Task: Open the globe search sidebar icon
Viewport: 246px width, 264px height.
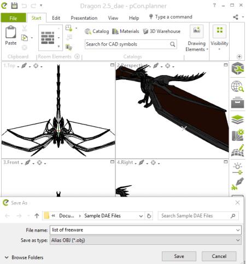Action: point(237,87)
